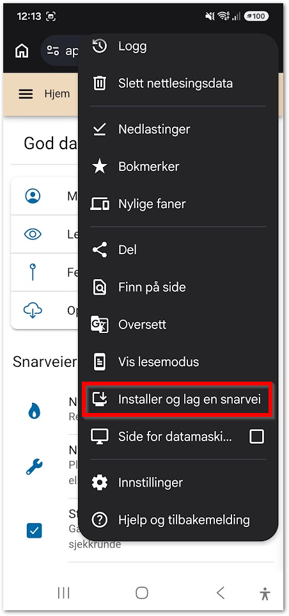This screenshot has width=289, height=616.
Task: Open the site info icon in address bar
Action: coord(53,51)
